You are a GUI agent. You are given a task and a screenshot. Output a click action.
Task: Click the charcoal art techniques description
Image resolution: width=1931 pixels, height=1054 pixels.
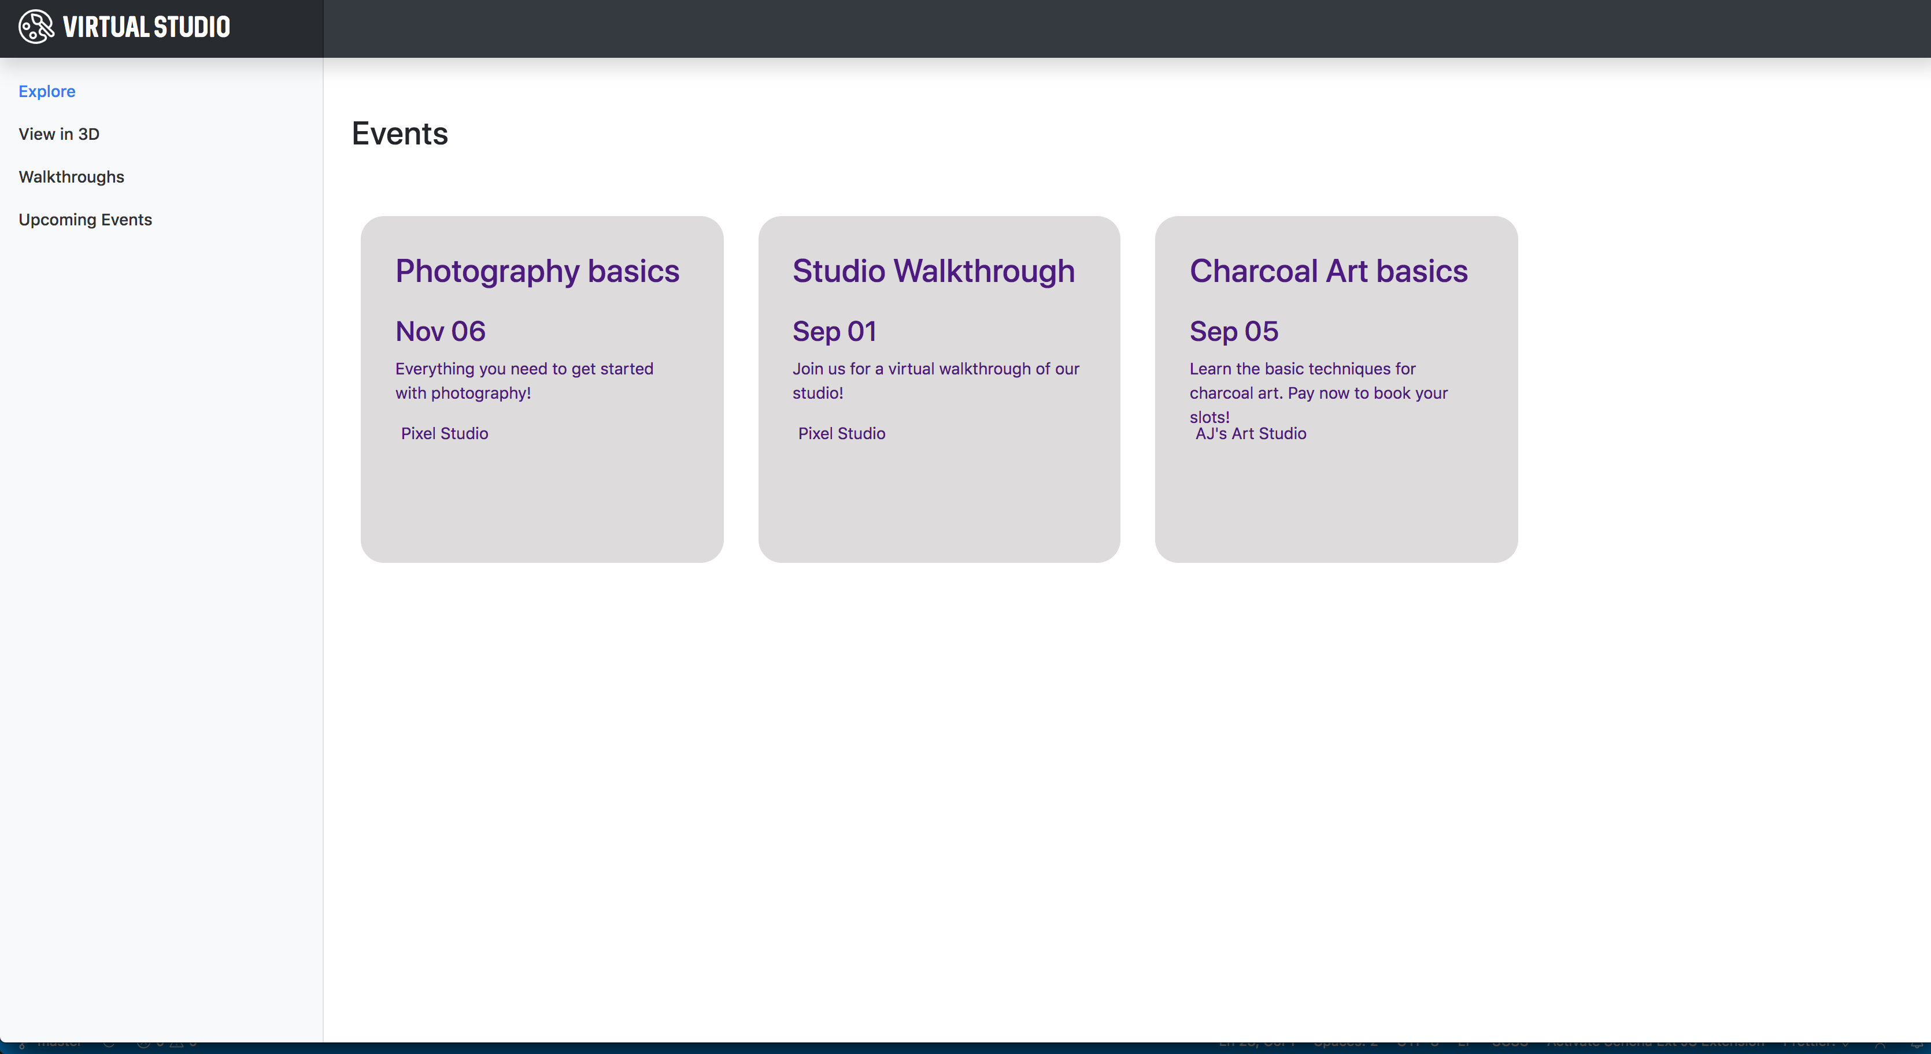tap(1318, 381)
